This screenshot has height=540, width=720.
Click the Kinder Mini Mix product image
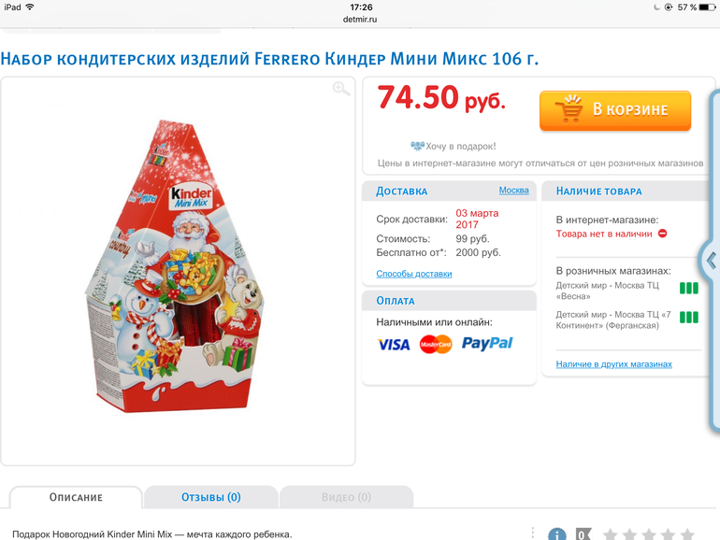(175, 265)
